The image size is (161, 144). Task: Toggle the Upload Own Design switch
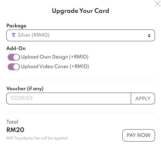coord(14,57)
